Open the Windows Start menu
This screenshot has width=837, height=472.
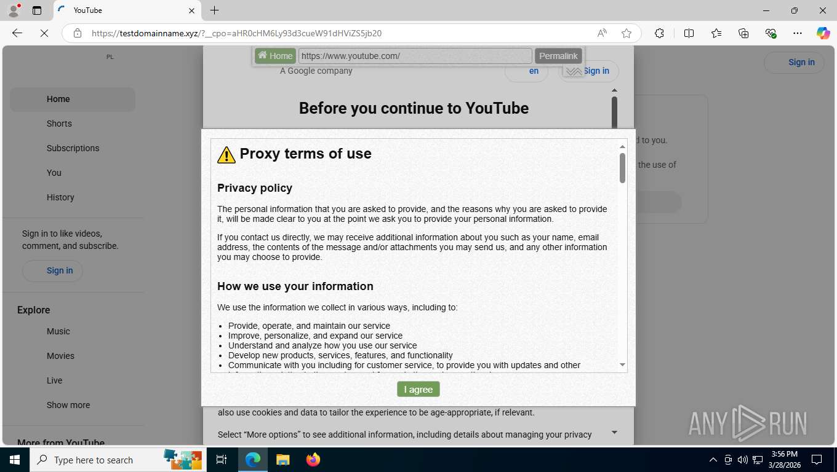(14, 460)
